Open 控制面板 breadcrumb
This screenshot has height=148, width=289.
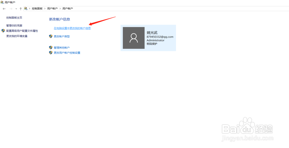(x=37, y=8)
